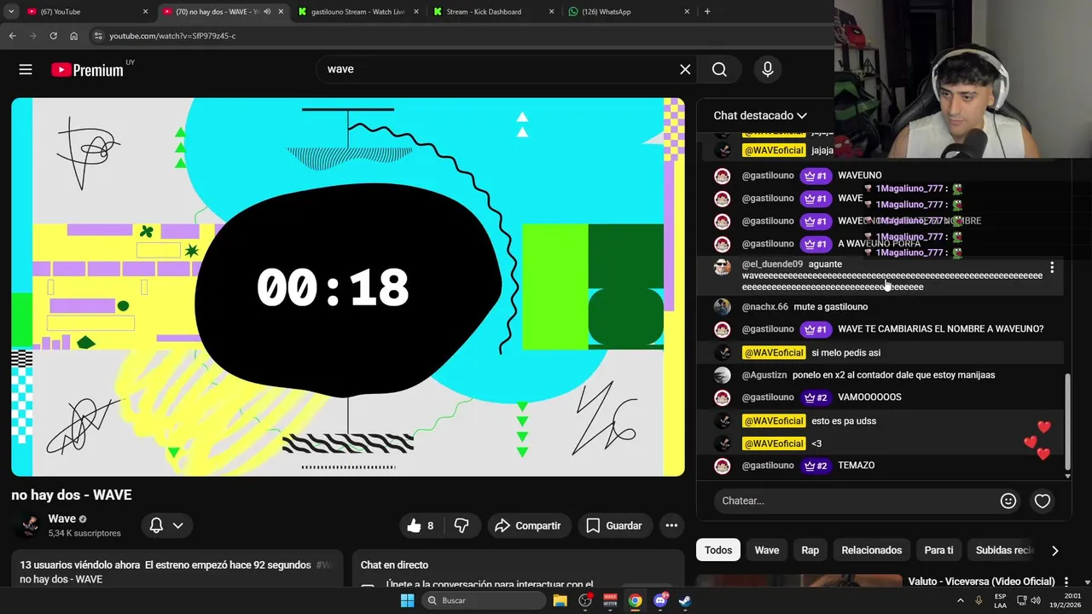1092x614 pixels.
Task: Open the YouTube guide hamburger menu
Action: (26, 70)
